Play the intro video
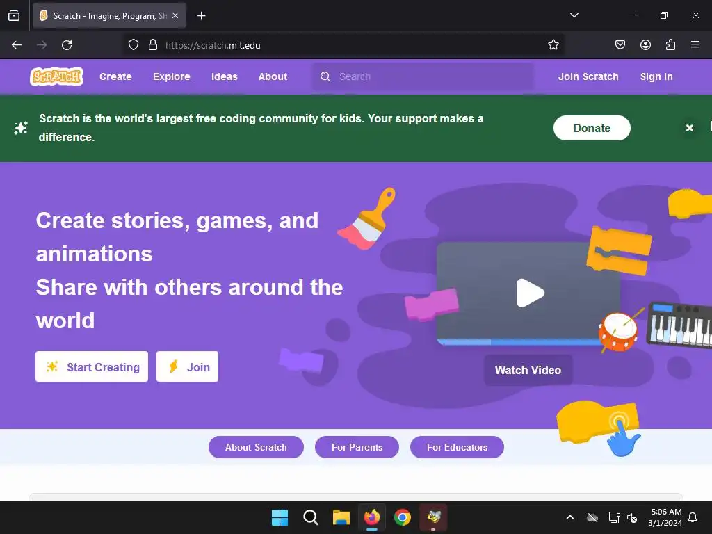 click(x=530, y=293)
